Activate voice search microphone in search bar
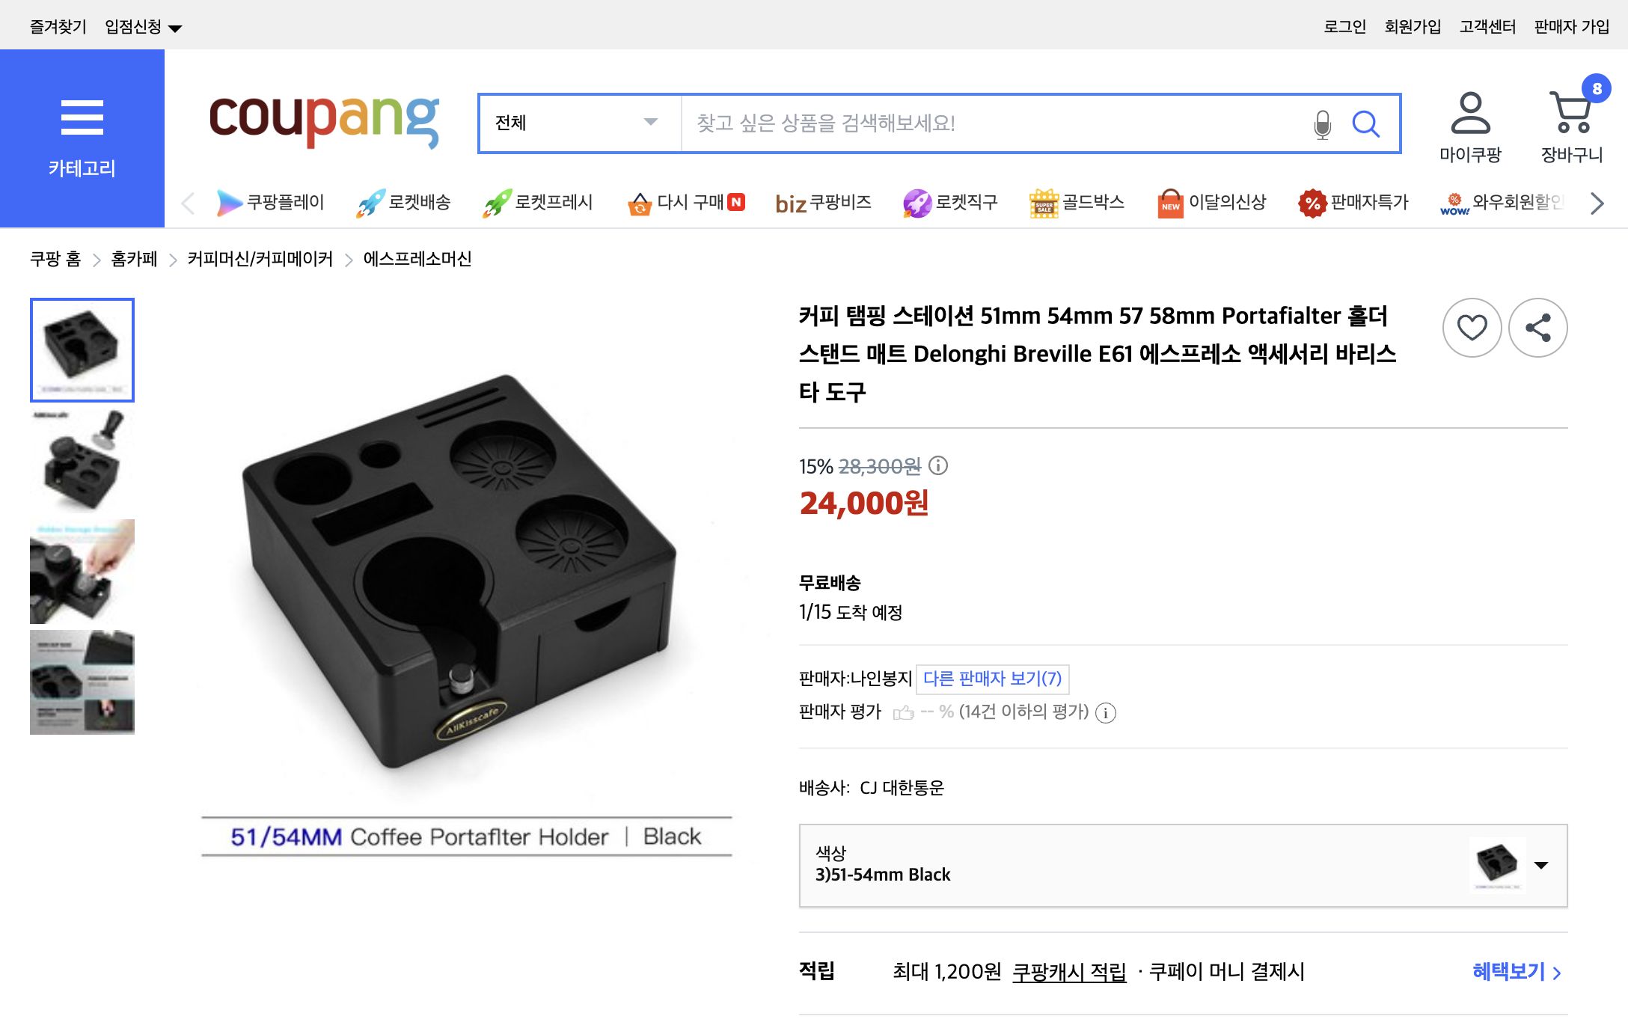Image resolution: width=1628 pixels, height=1034 pixels. [1321, 123]
